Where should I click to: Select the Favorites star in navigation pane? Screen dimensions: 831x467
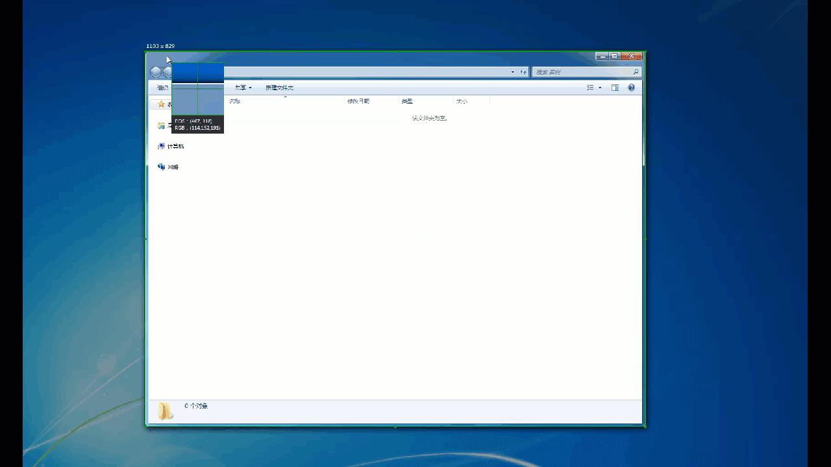click(x=161, y=104)
